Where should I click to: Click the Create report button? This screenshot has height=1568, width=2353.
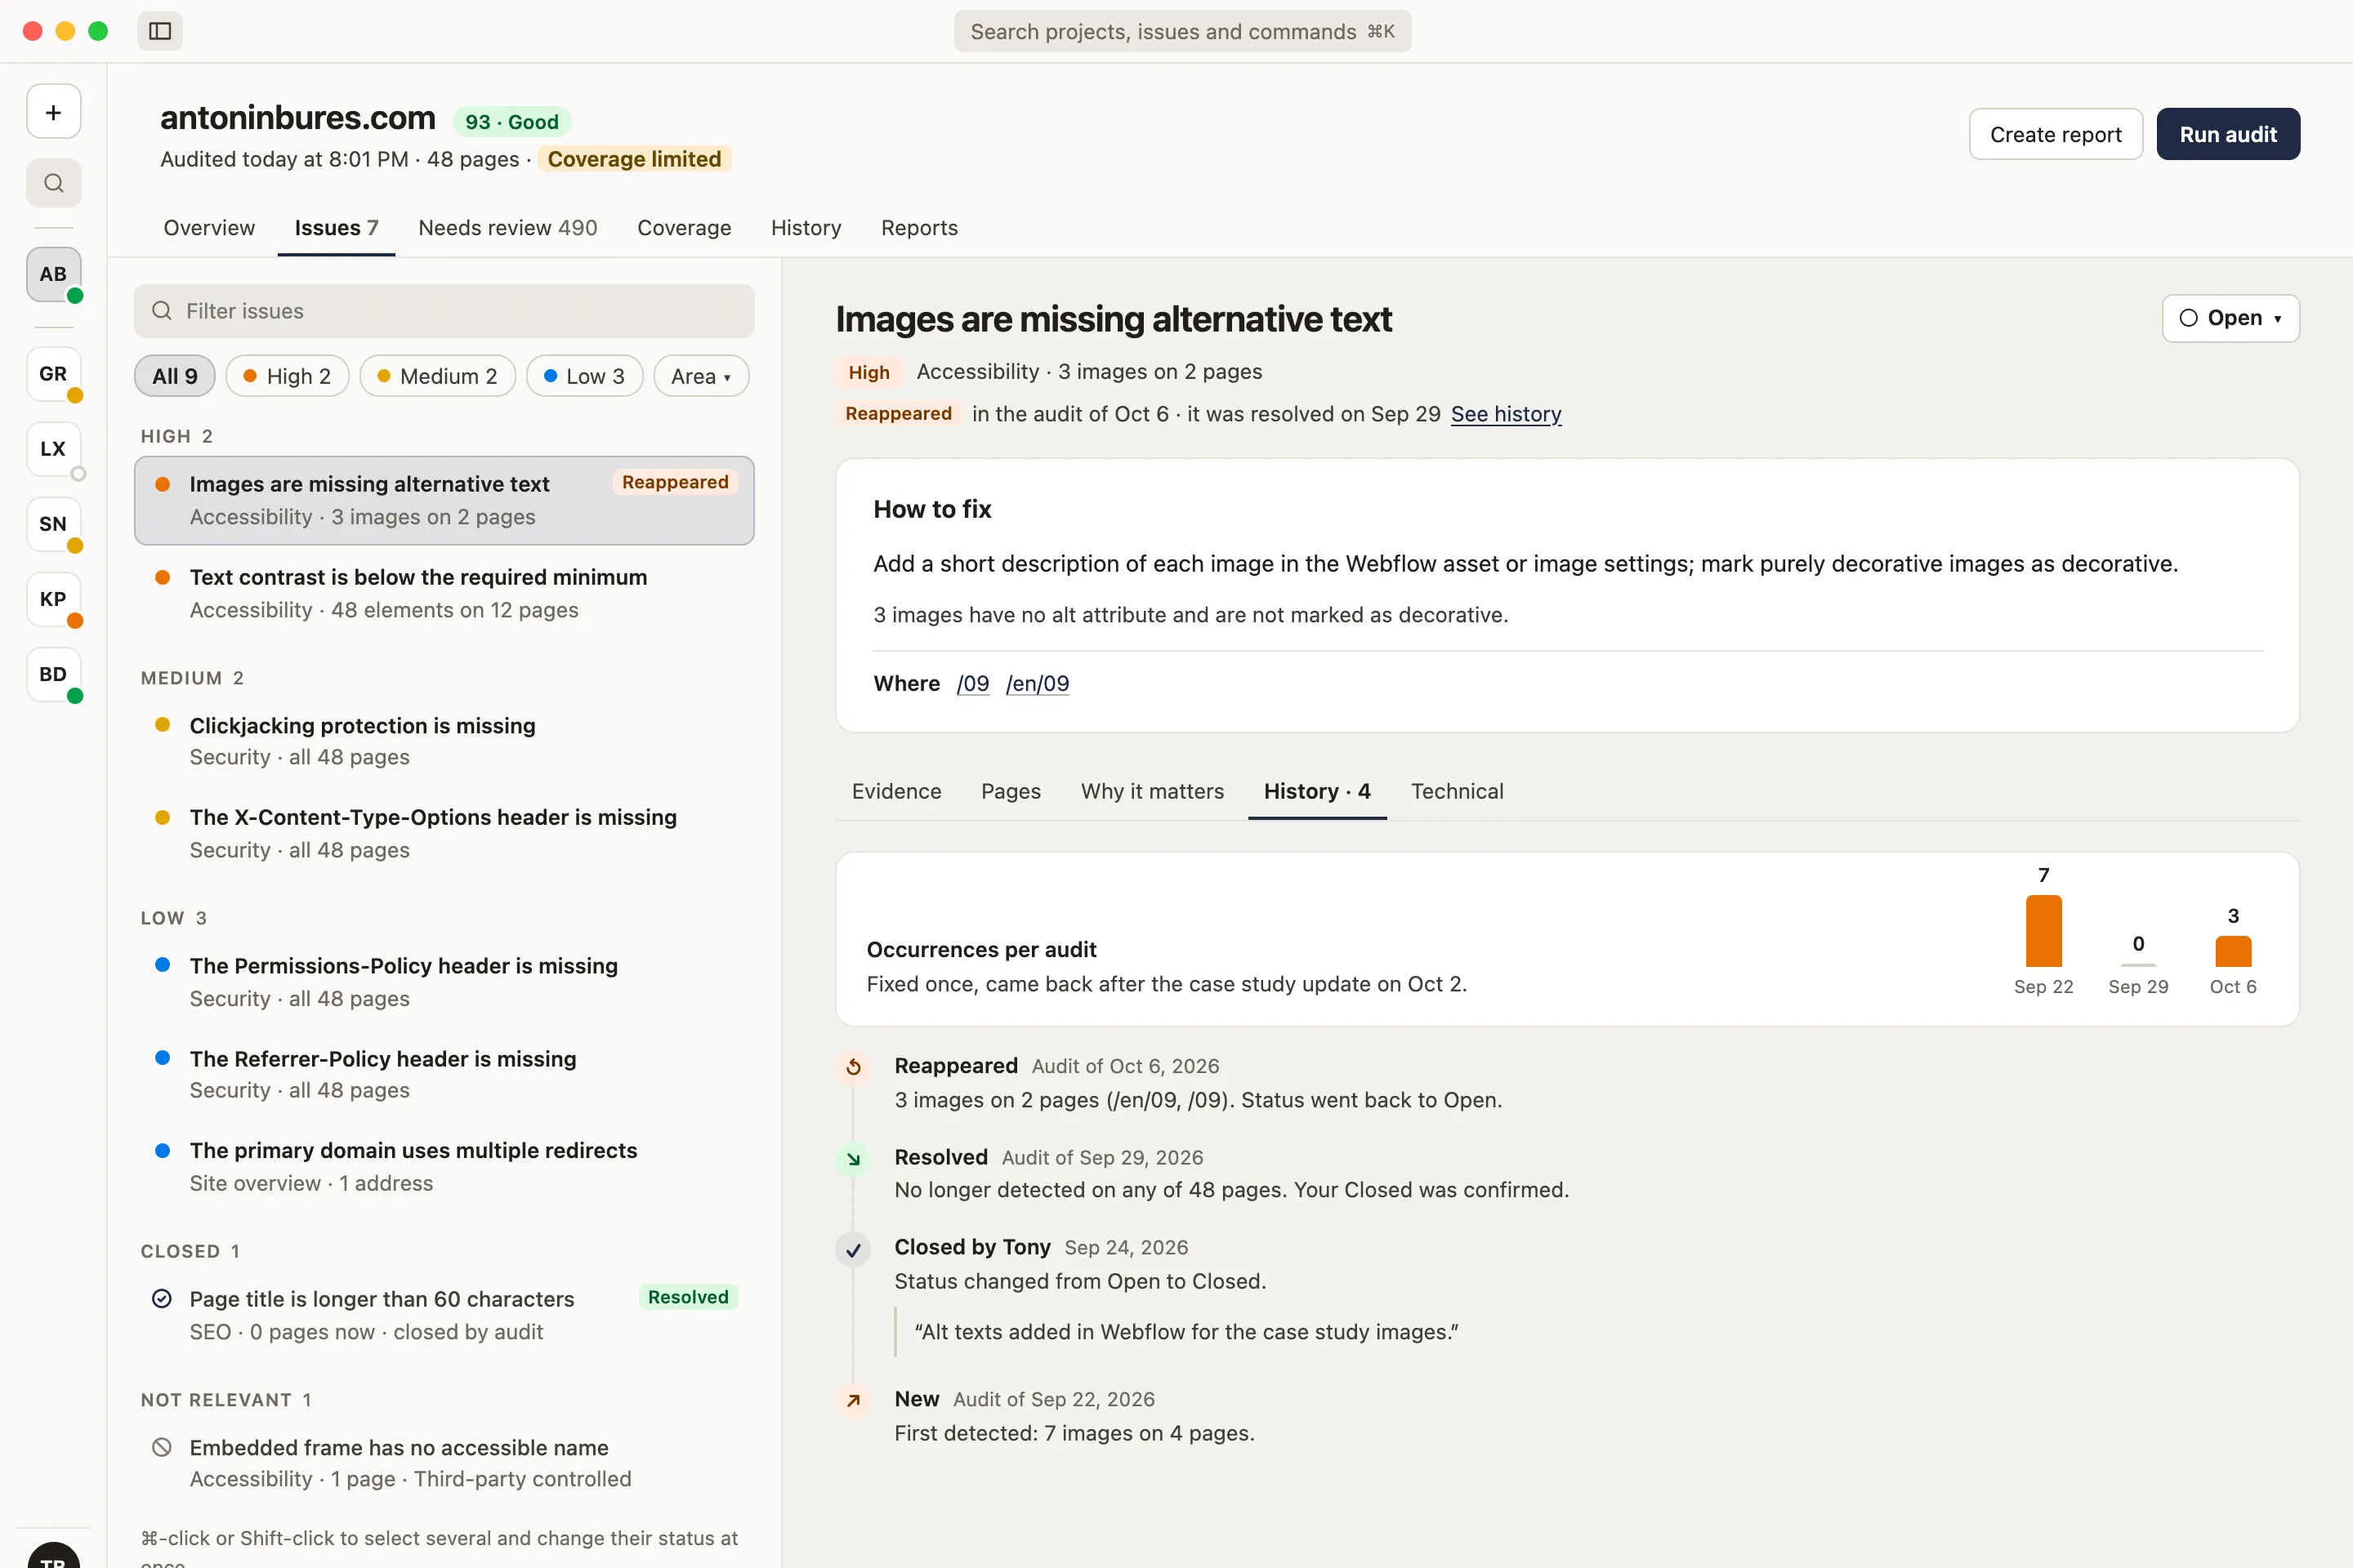[2056, 134]
